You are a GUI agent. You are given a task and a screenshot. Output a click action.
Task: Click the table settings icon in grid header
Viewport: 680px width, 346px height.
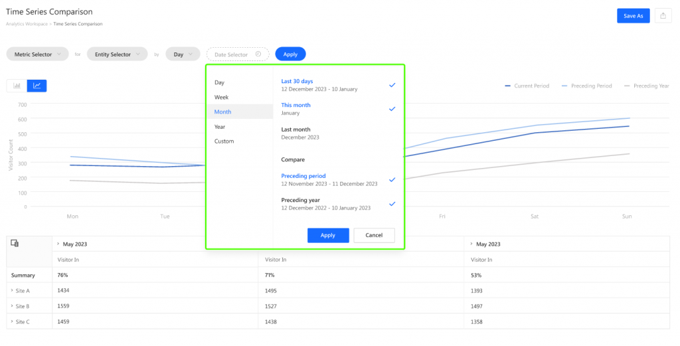coord(15,244)
